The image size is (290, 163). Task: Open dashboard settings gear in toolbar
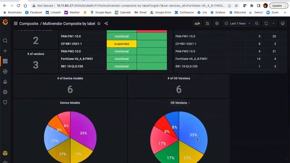coord(217,24)
